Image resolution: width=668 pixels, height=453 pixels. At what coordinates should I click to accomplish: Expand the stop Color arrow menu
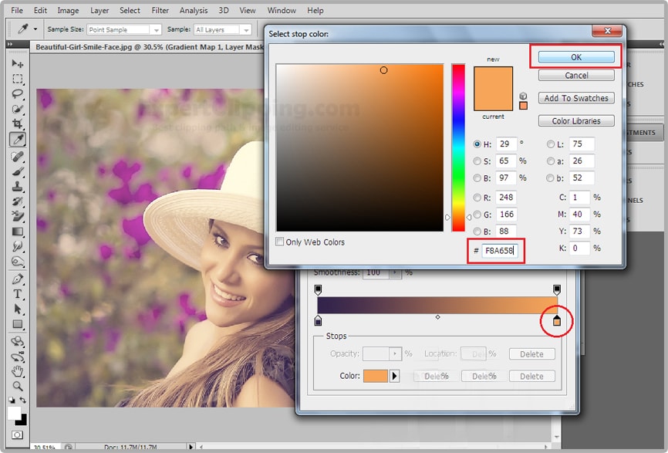(x=395, y=376)
